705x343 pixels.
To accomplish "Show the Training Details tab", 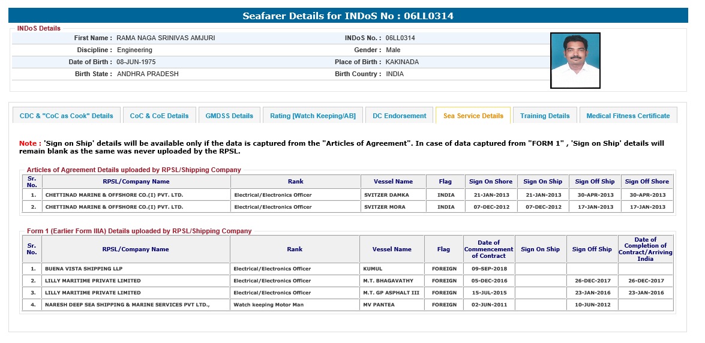I will click(x=544, y=116).
